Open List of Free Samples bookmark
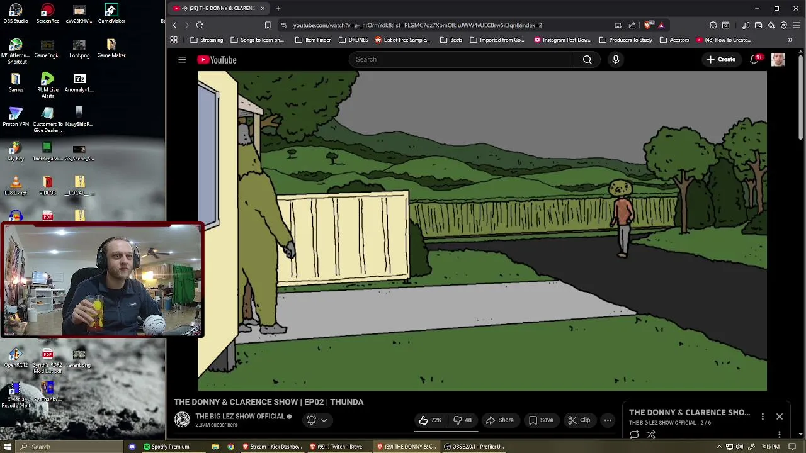Screen dimensions: 806x453 click(402, 40)
